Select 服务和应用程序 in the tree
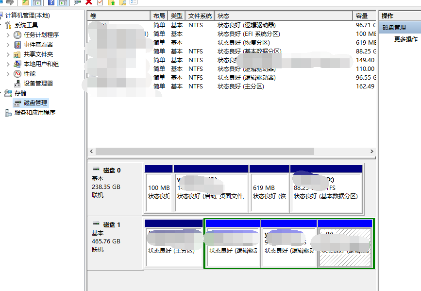Image resolution: width=421 pixels, height=291 pixels. click(35, 113)
